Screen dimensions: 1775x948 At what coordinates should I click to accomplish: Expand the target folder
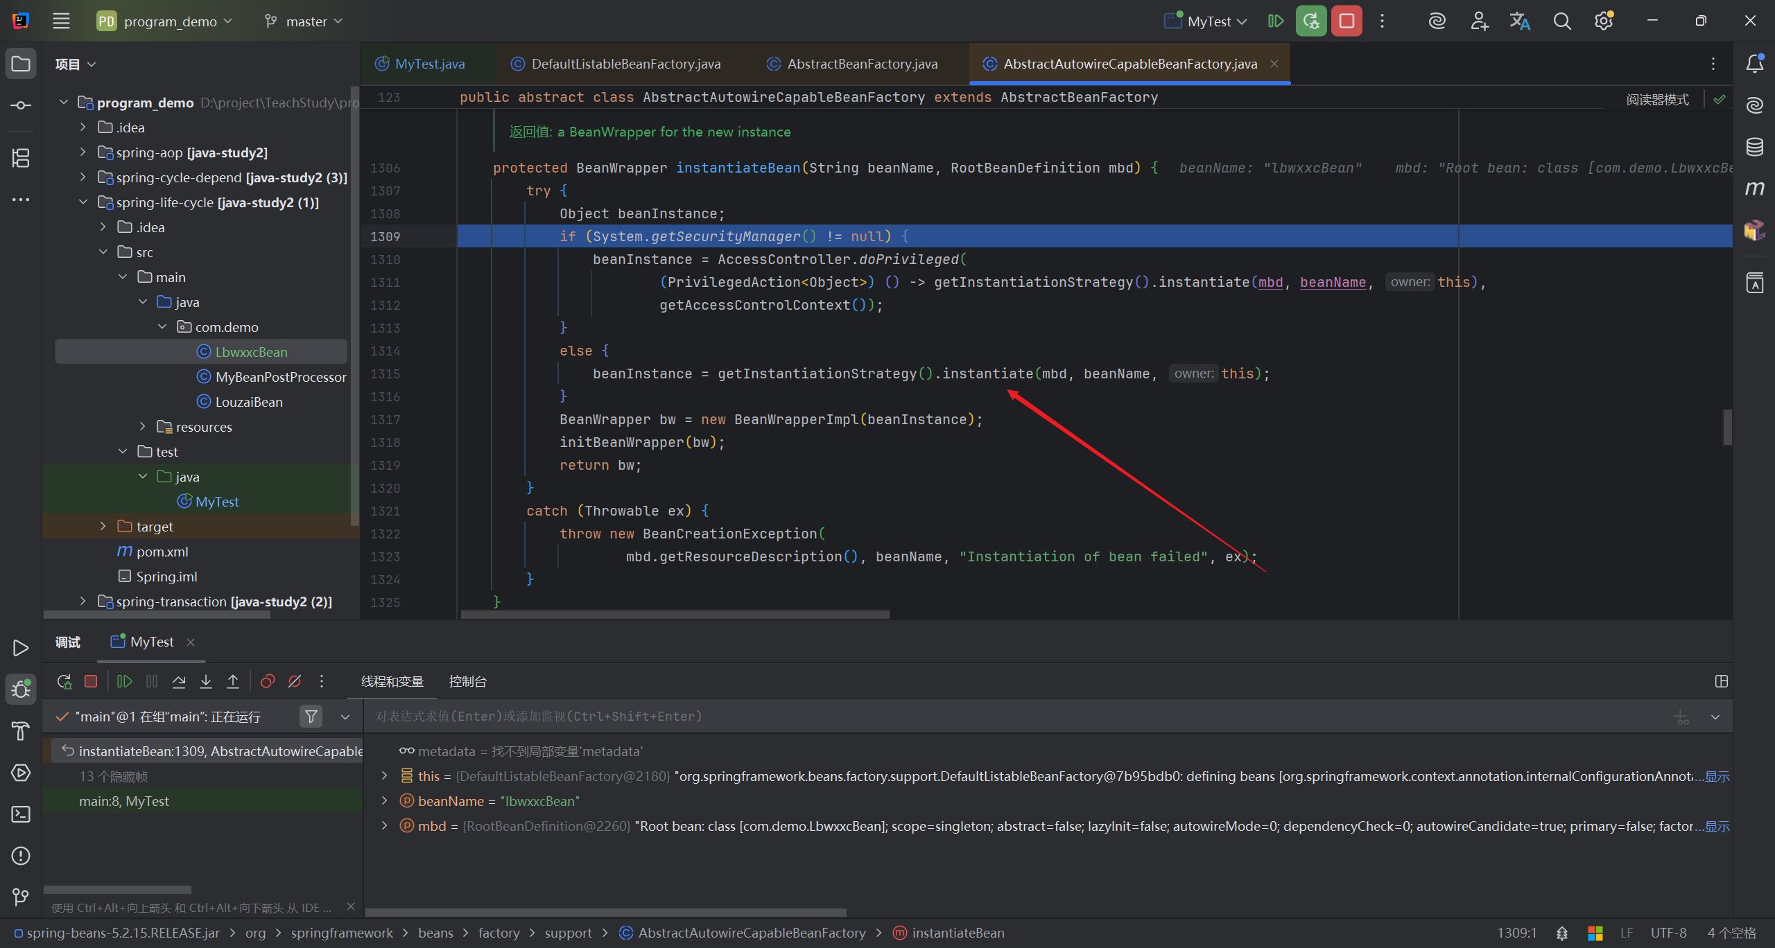click(103, 527)
